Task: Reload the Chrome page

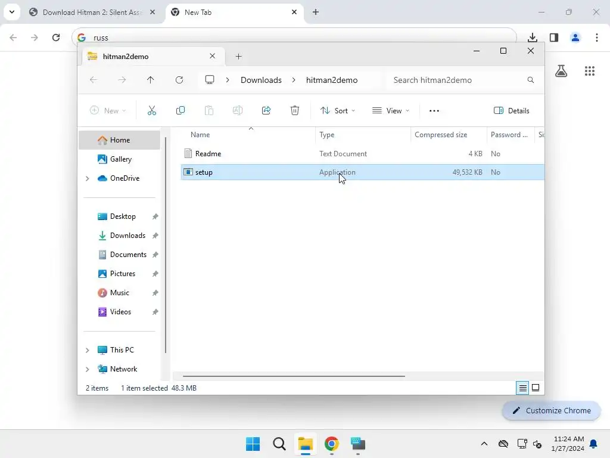Action: (56, 38)
